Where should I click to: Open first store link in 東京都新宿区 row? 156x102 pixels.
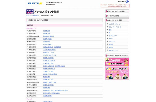coord(49,66)
